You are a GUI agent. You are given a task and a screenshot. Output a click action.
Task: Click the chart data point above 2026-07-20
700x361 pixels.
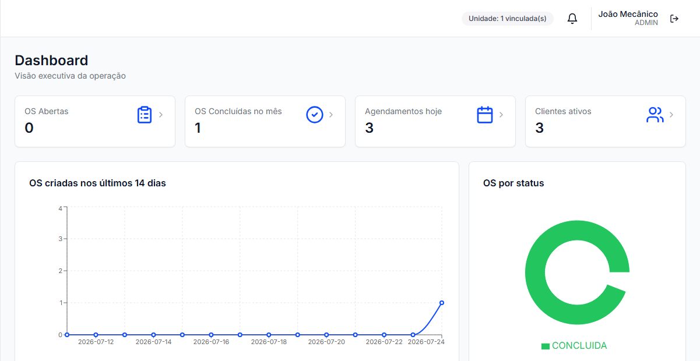(x=326, y=335)
